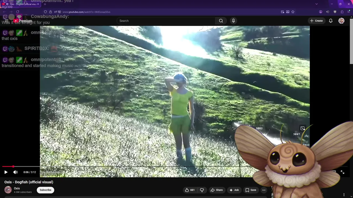Subscribe to the Oxis channel

pos(46,190)
